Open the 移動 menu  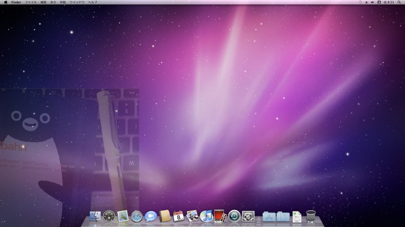pyautogui.click(x=63, y=2)
